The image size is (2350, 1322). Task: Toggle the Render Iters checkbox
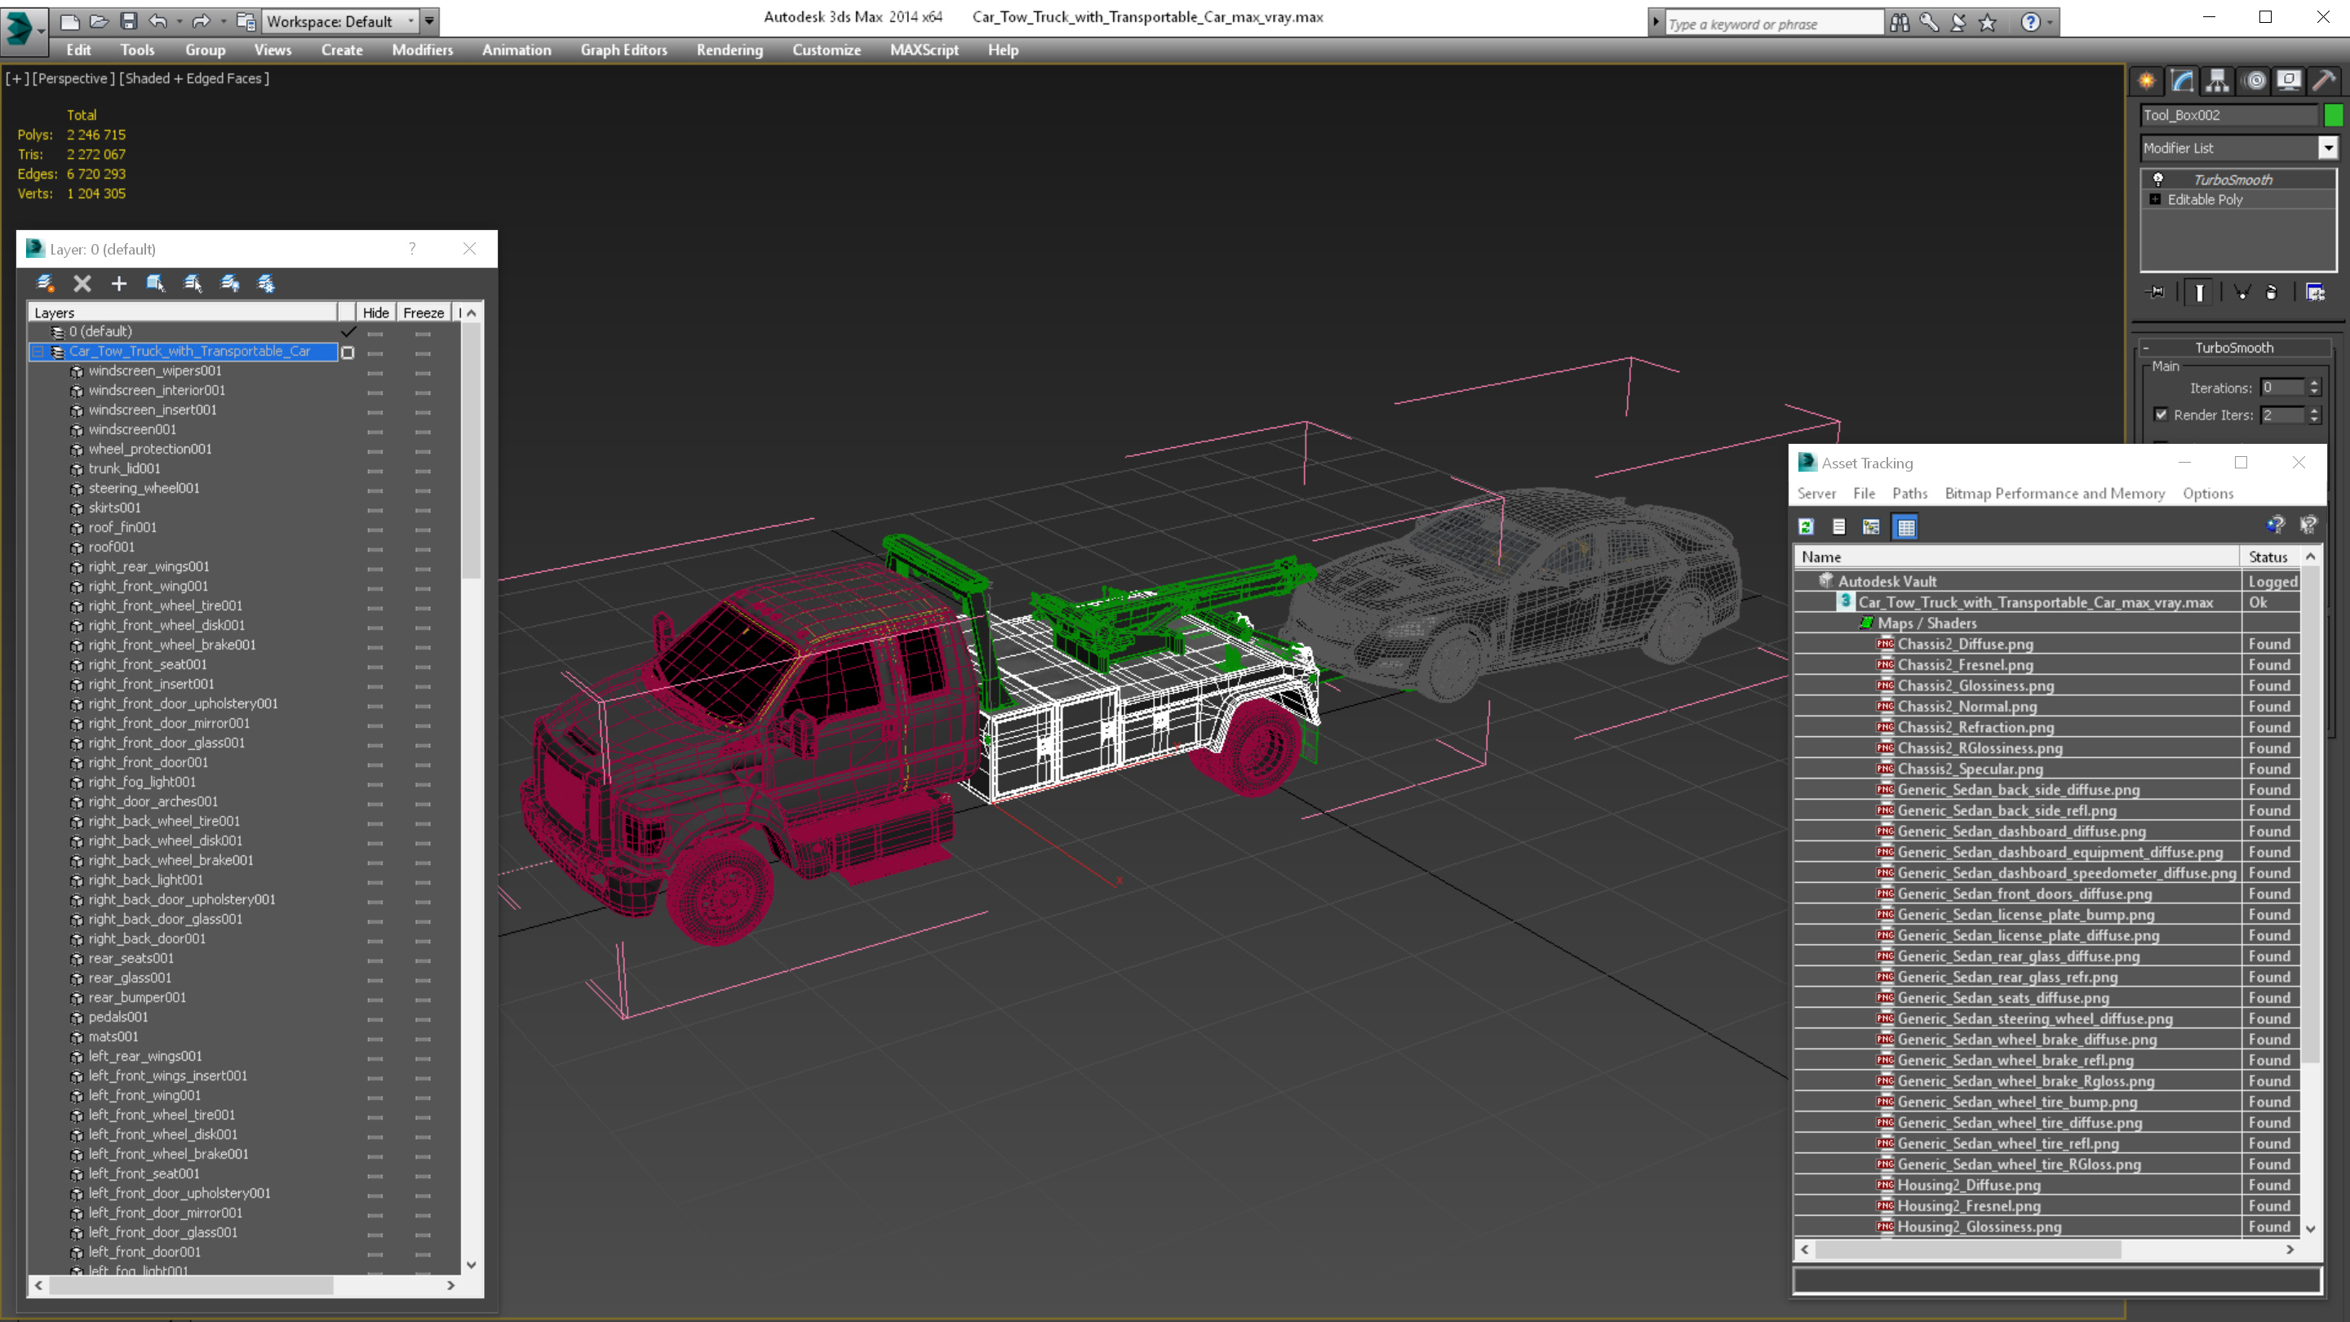2162,415
